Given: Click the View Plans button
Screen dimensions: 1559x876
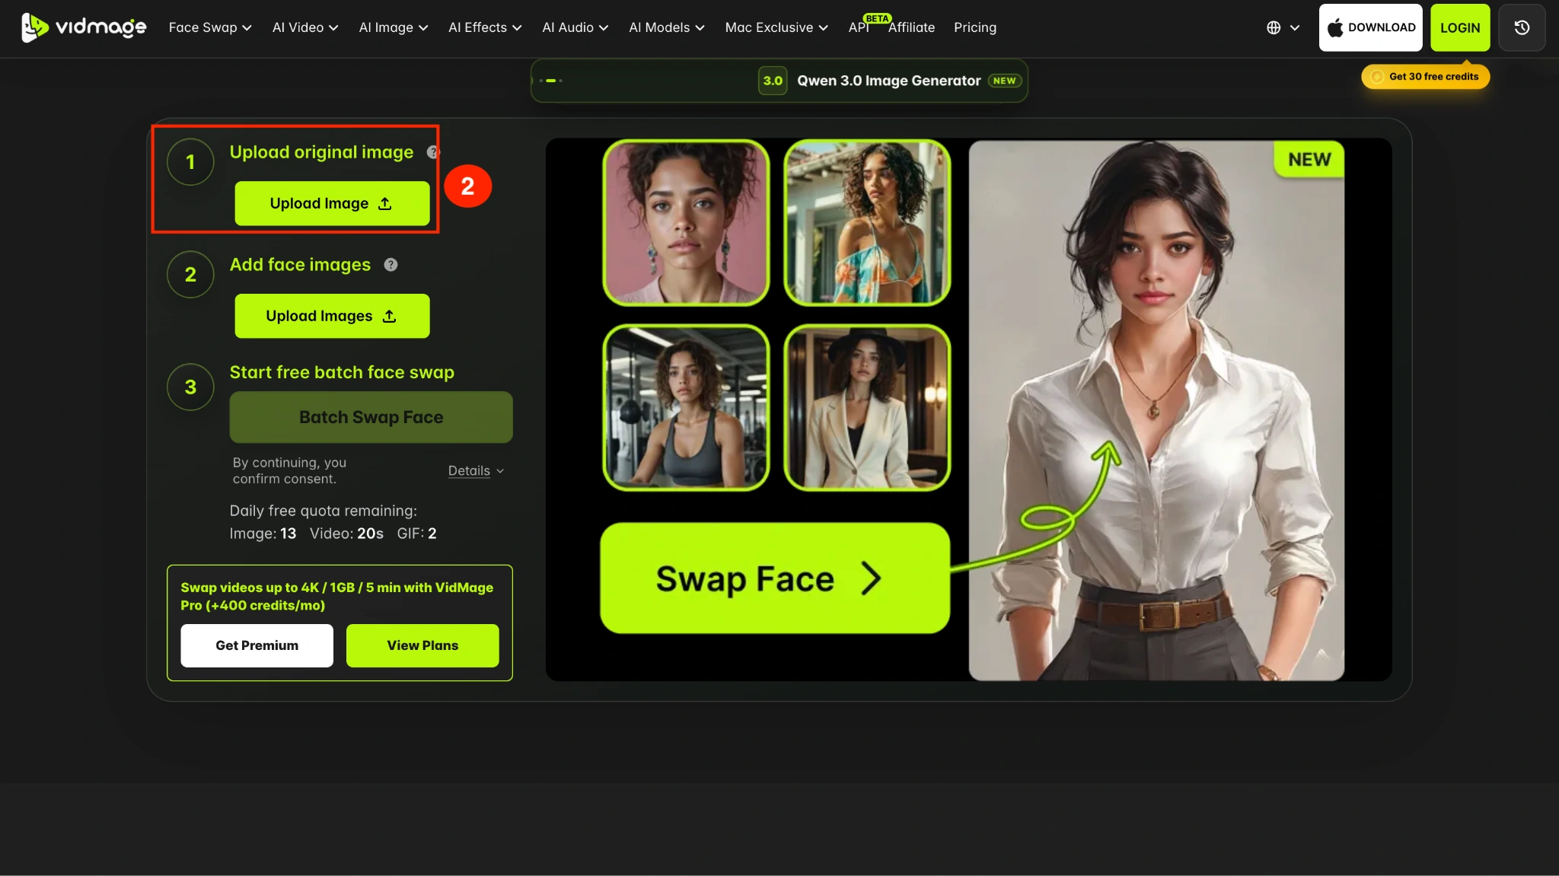Looking at the screenshot, I should (x=422, y=645).
